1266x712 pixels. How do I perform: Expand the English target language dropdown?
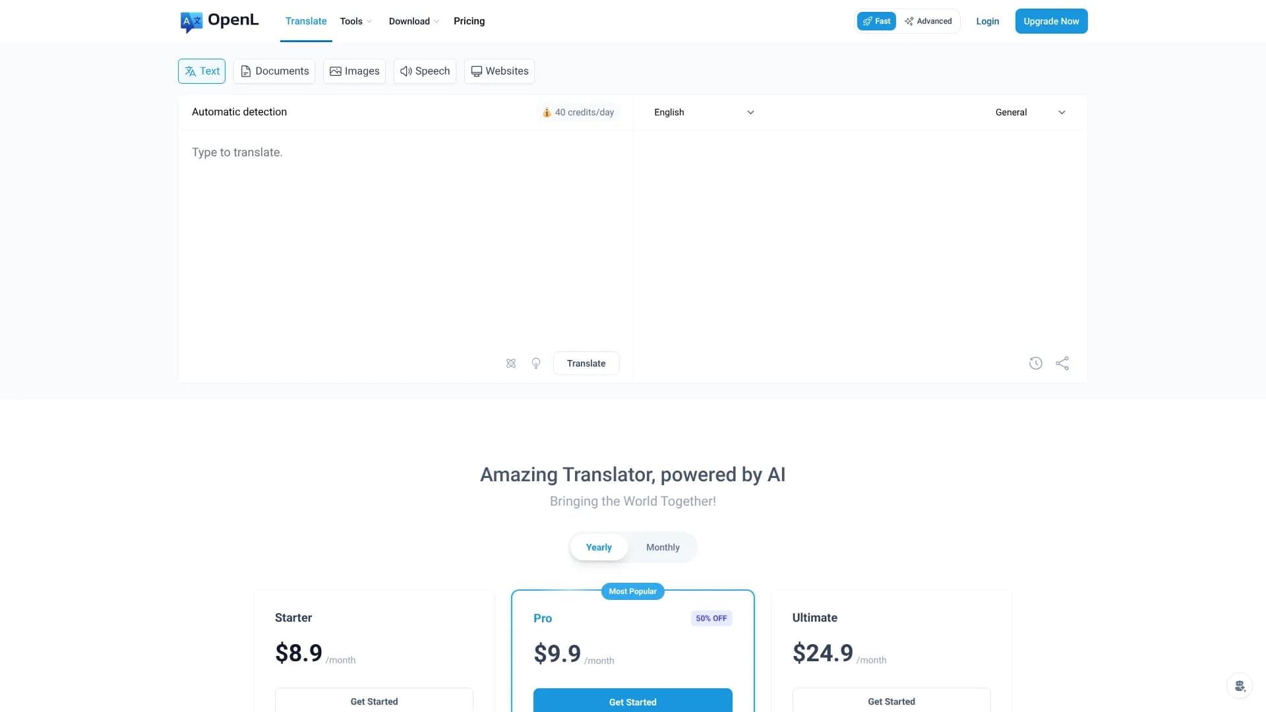(704, 113)
